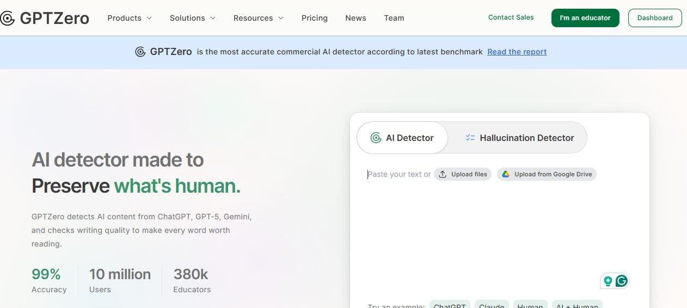Click the GPTZero logo in the header
Screen dimensions: 687x308
click(x=45, y=18)
